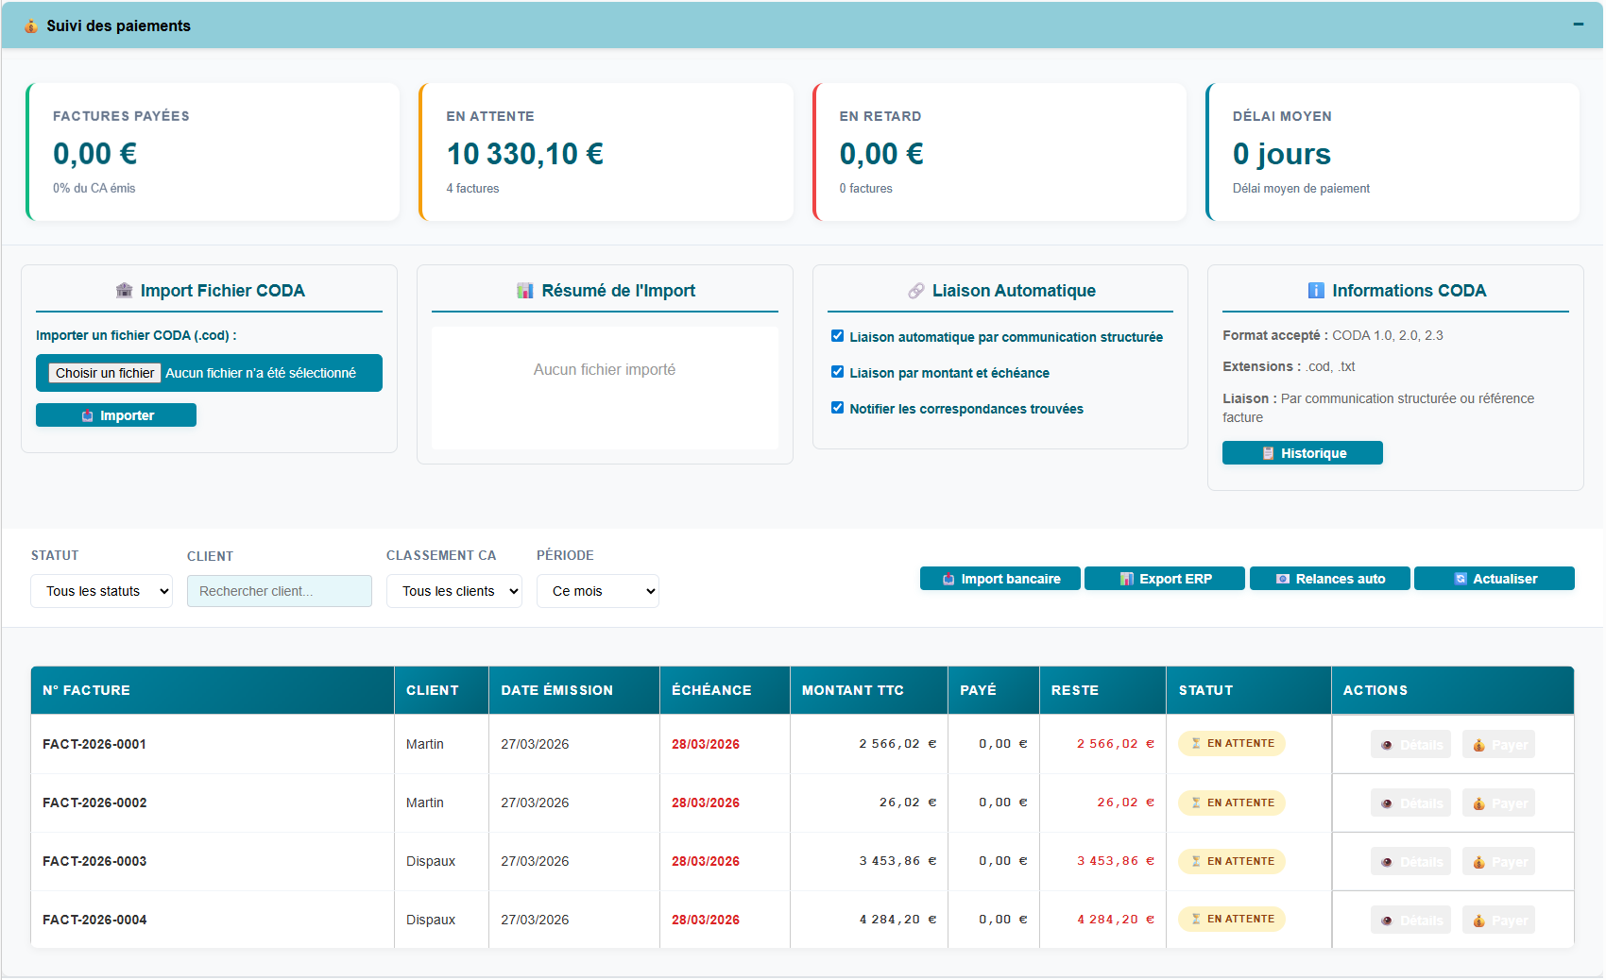Click the money bag icon beside Suivi des paiements
The height and width of the screenshot is (980, 1606).
[31, 25]
